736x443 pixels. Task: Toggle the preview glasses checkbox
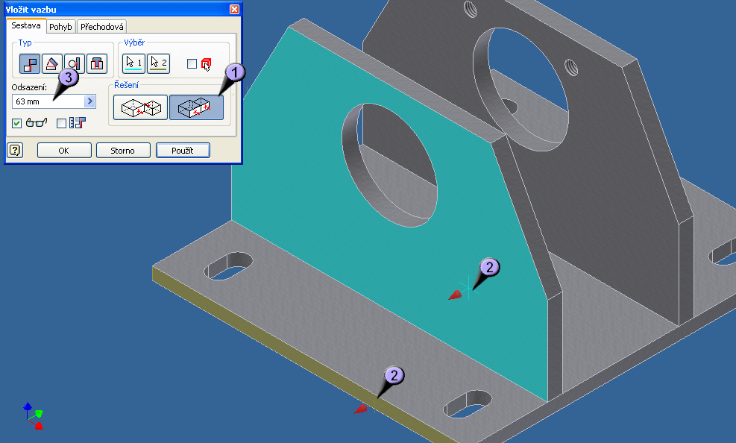(x=17, y=123)
